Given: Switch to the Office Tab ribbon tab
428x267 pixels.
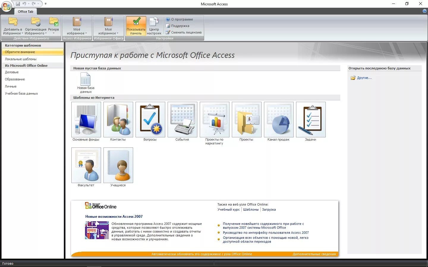Looking at the screenshot, I should tap(26, 12).
